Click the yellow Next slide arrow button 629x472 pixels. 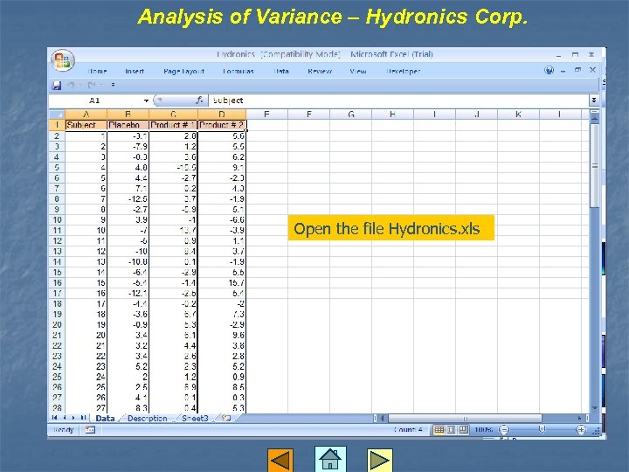coord(379,461)
